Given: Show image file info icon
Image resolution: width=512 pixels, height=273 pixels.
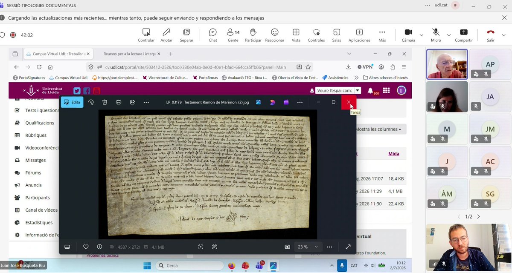Looking at the screenshot, I should point(99,247).
